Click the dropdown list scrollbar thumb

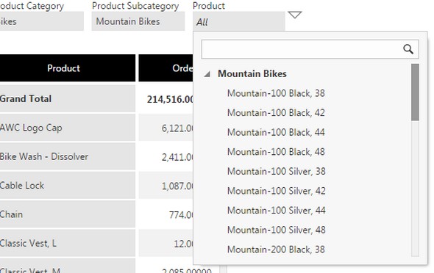pos(415,92)
